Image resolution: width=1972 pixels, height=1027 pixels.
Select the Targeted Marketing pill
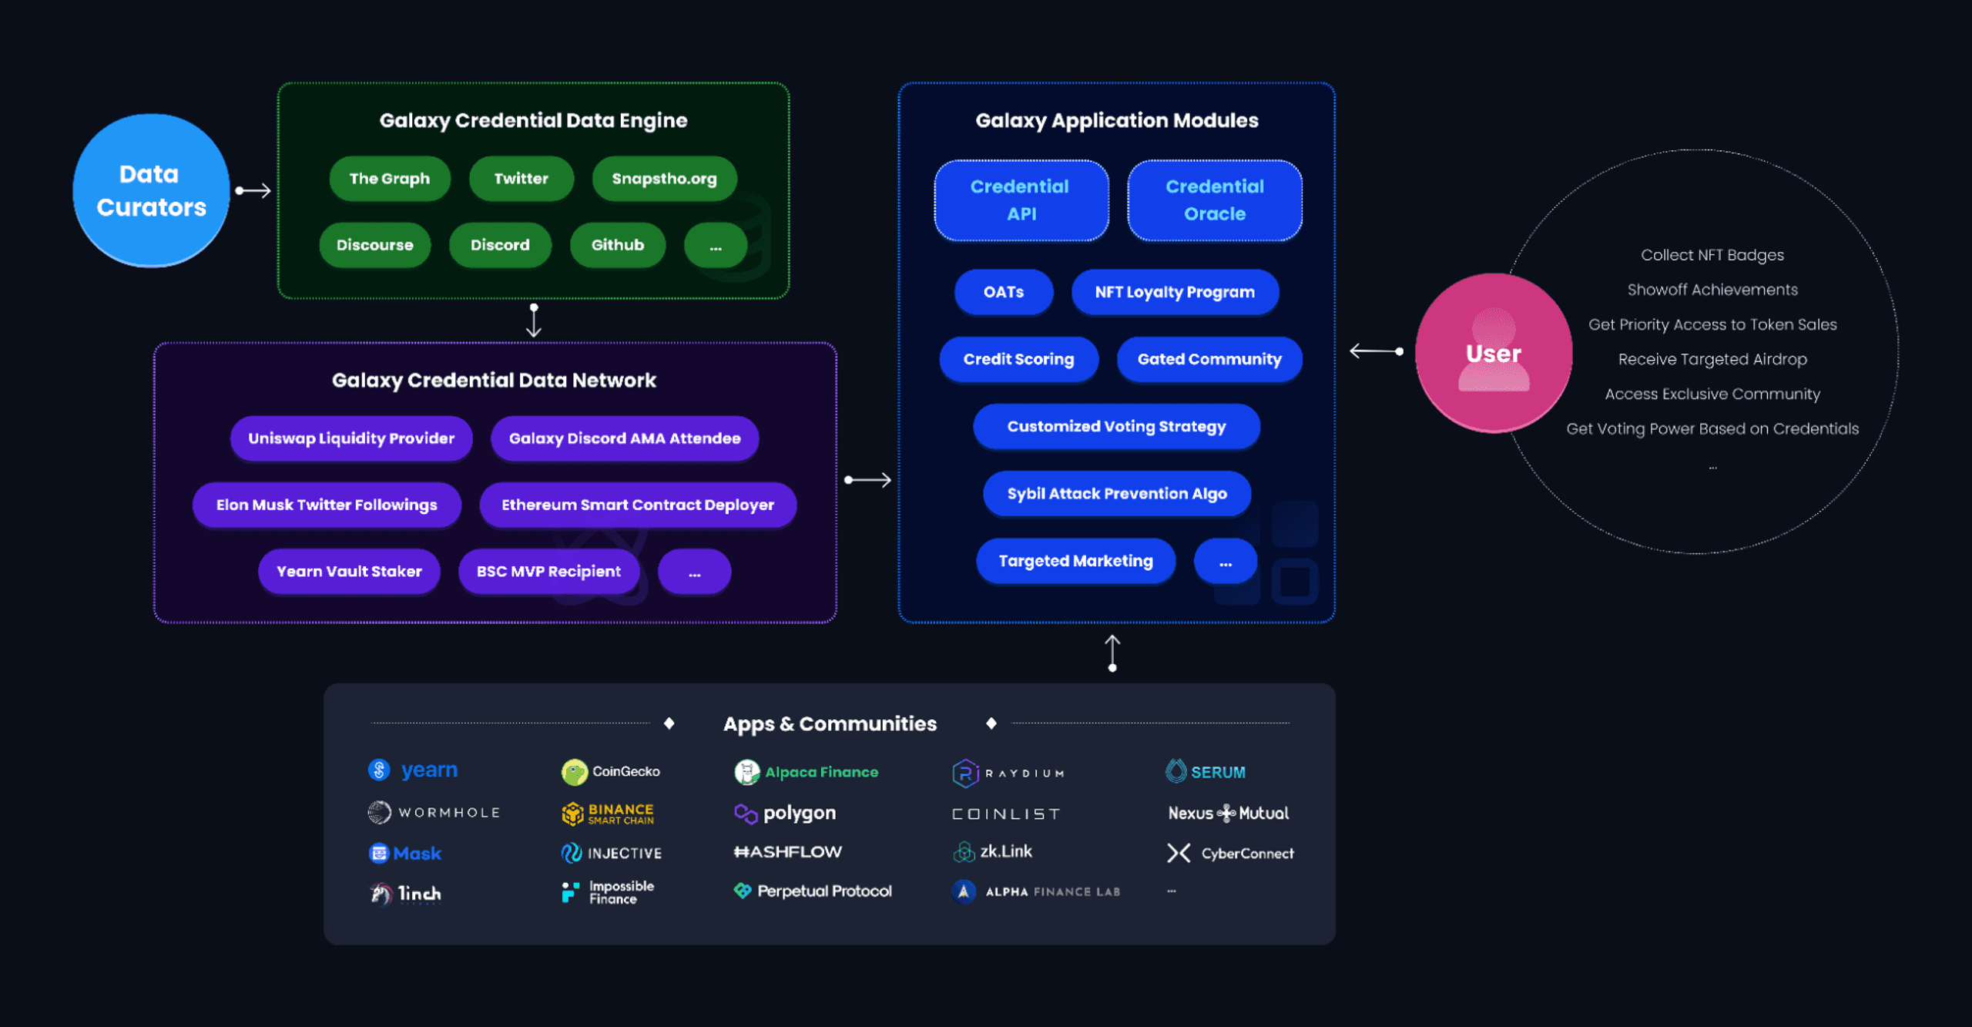[1075, 561]
